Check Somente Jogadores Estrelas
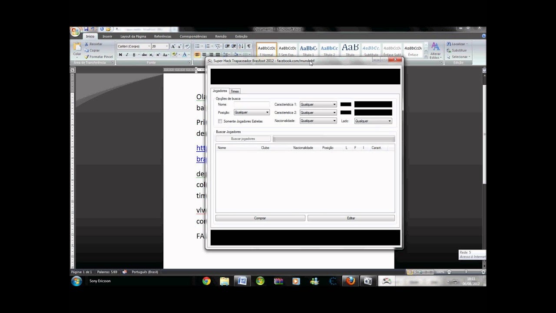Image resolution: width=556 pixels, height=313 pixels. 220,121
